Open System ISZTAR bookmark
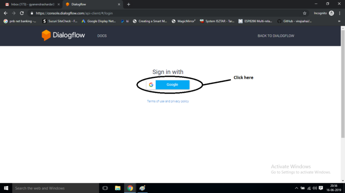The width and height of the screenshot is (345, 193). [x=217, y=21]
